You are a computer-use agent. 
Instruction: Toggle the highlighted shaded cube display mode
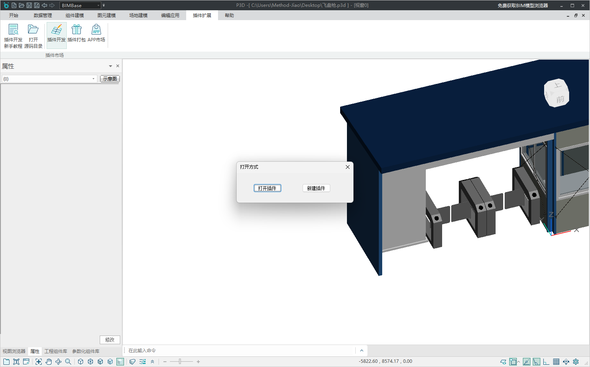pyautogui.click(x=120, y=362)
